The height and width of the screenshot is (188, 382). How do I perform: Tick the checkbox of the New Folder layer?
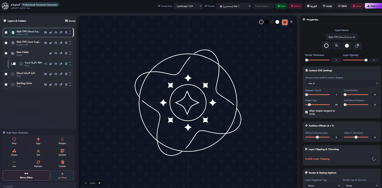(6, 53)
